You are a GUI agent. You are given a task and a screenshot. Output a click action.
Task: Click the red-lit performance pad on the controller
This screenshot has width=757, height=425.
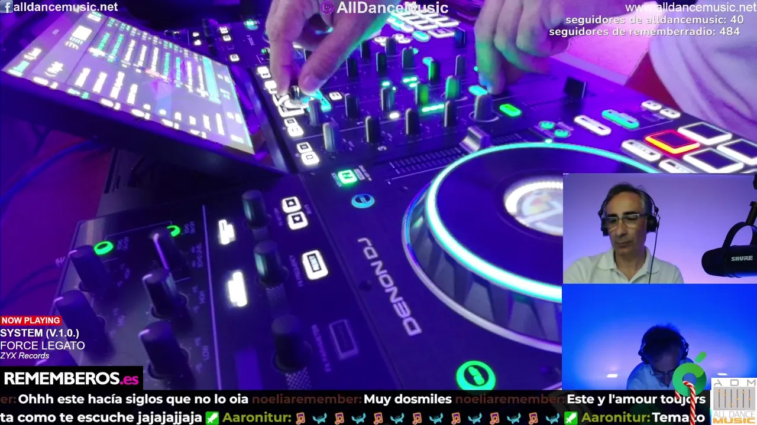pyautogui.click(x=672, y=142)
